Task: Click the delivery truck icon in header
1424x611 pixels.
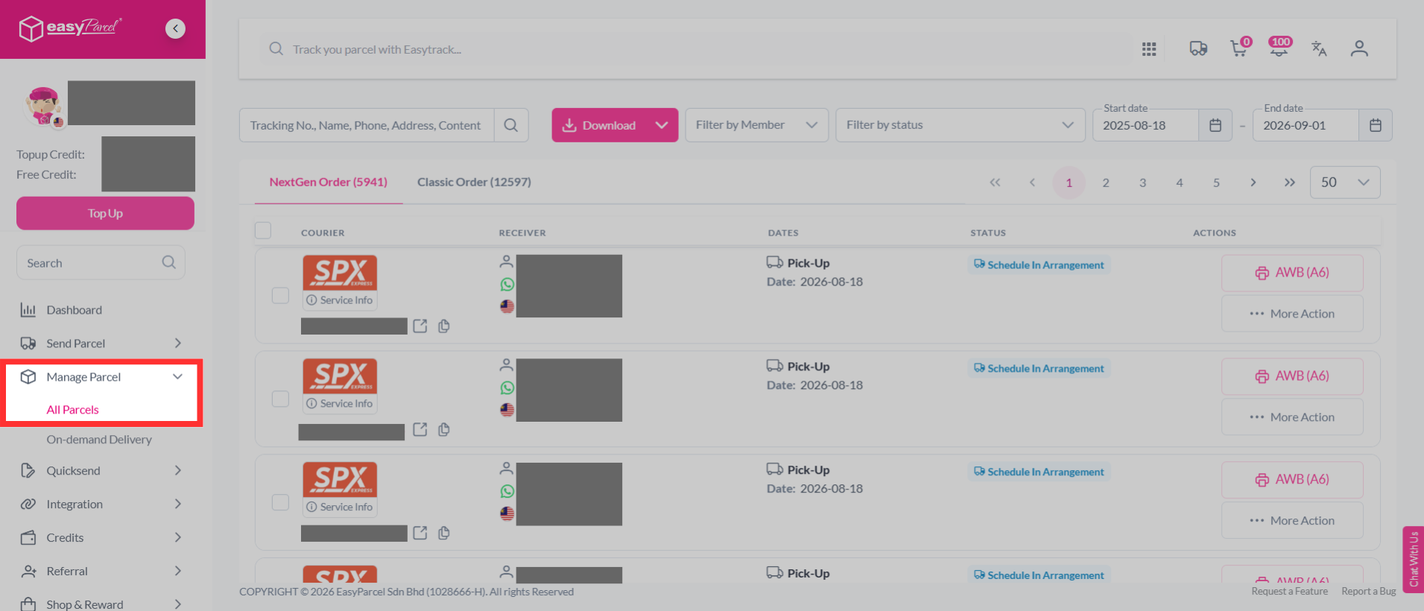Action: pos(1198,49)
